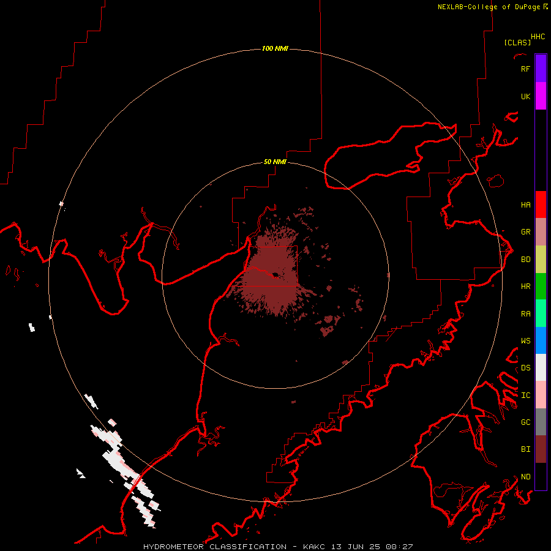Click the BD legend label
Screen dimensions: 551x551
pyautogui.click(x=525, y=260)
